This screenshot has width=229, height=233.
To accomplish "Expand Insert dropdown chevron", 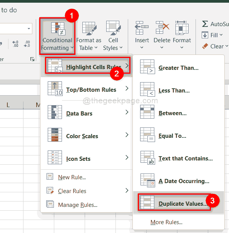I will tap(142, 47).
